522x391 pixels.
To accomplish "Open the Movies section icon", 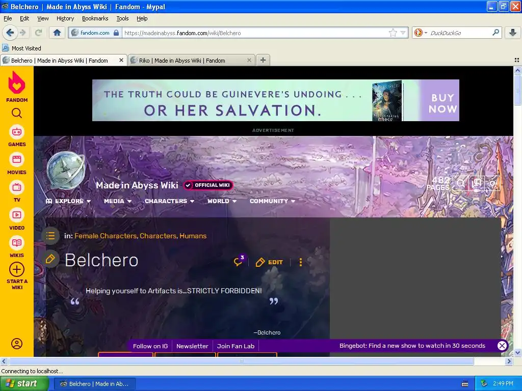I will (17, 159).
